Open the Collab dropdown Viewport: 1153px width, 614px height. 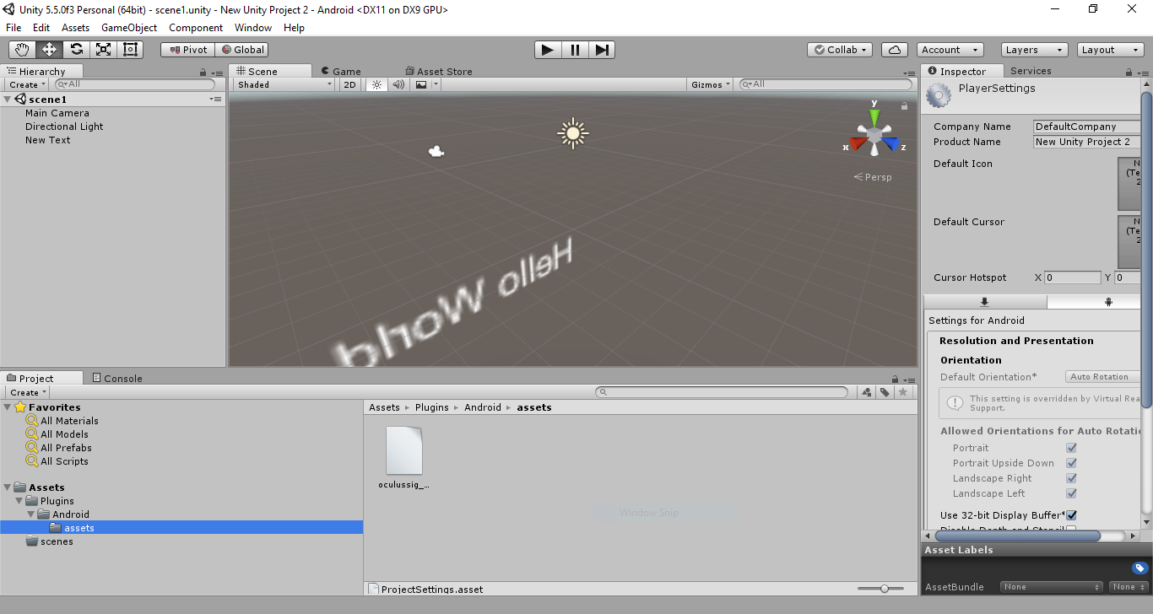click(x=840, y=50)
